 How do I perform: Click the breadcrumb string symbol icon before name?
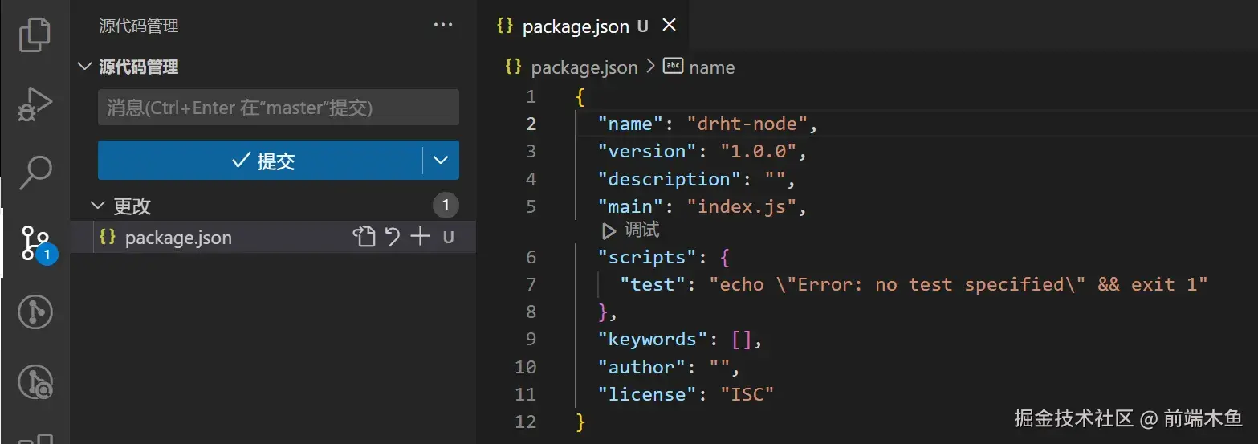click(673, 67)
